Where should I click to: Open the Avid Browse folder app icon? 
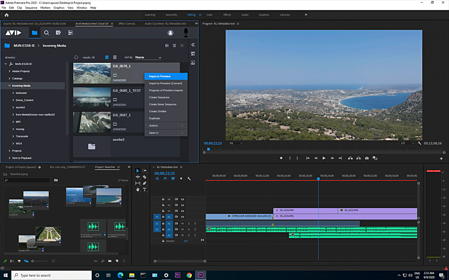pos(35,33)
